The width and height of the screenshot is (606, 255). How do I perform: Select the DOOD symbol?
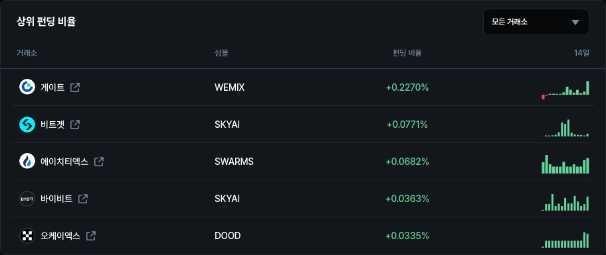[228, 236]
